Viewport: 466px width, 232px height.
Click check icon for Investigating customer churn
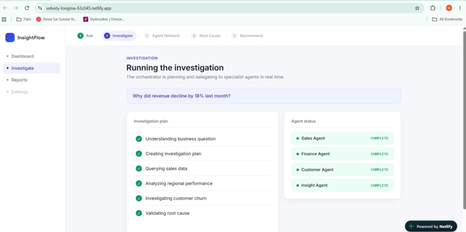(139, 198)
